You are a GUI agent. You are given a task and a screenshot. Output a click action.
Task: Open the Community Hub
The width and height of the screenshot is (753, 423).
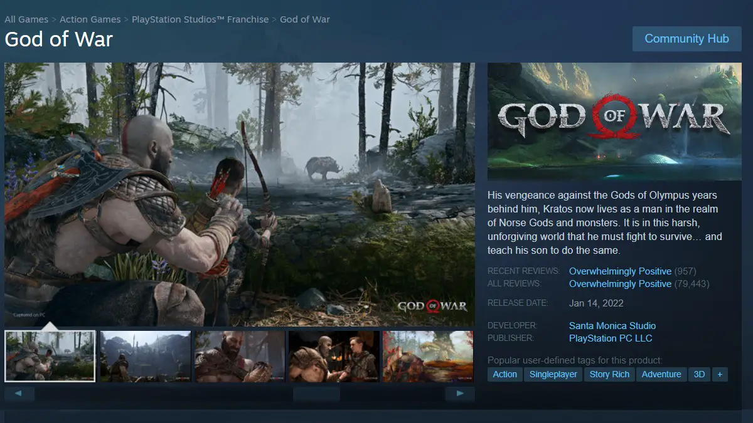pos(686,39)
